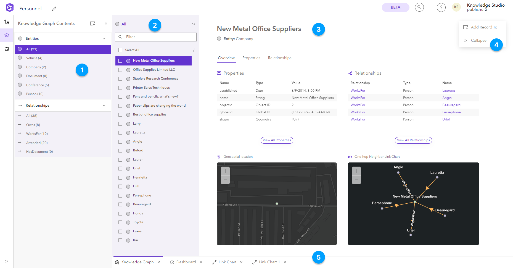The width and height of the screenshot is (513, 268).
Task: Click the View All Relationships button
Action: tap(413, 140)
